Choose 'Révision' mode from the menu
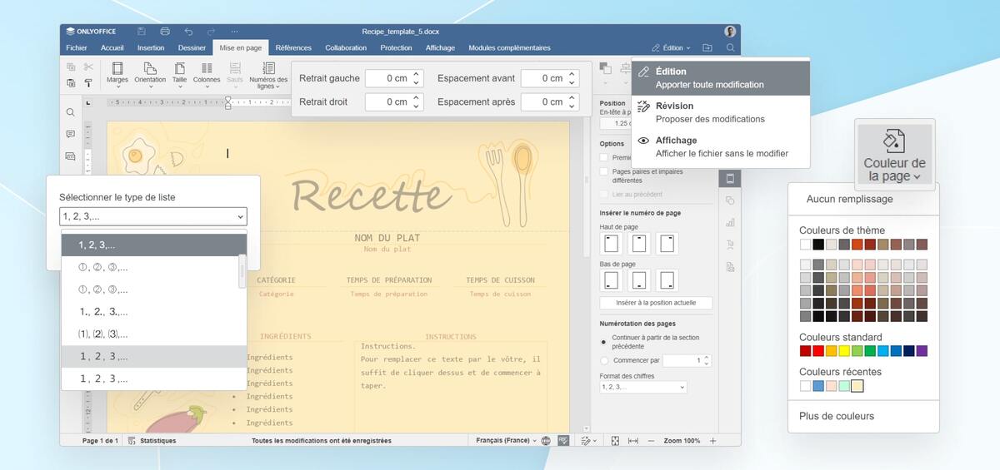 (721, 112)
